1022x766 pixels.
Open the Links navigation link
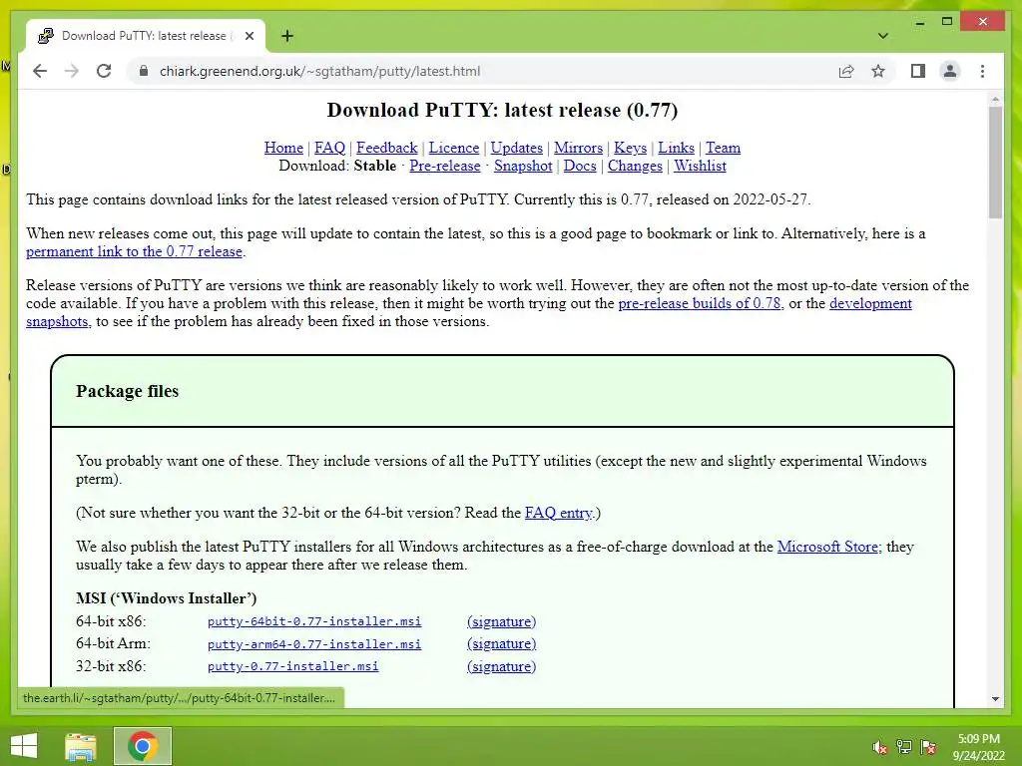coord(676,148)
